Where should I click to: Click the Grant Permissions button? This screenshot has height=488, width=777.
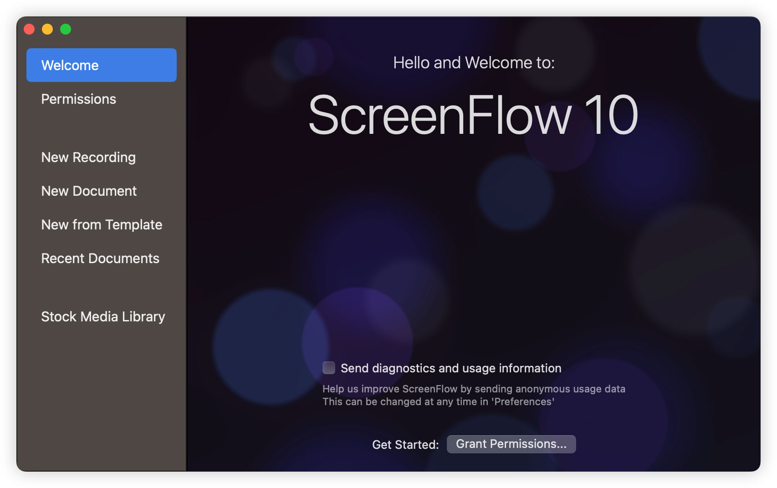[x=511, y=444]
